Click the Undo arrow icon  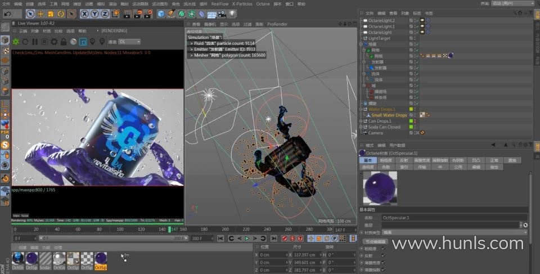click(7, 14)
